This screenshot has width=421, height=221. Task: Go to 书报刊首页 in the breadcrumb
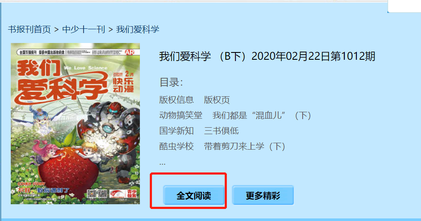coord(29,29)
